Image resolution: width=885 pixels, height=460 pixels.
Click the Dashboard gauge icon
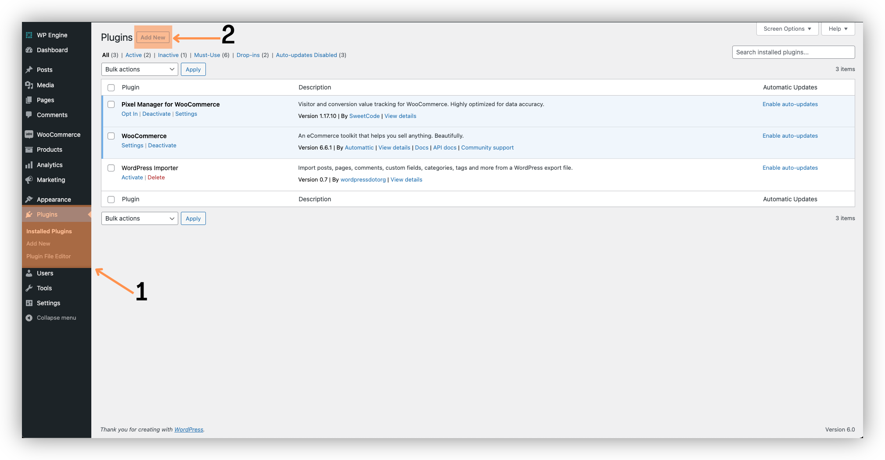(29, 50)
